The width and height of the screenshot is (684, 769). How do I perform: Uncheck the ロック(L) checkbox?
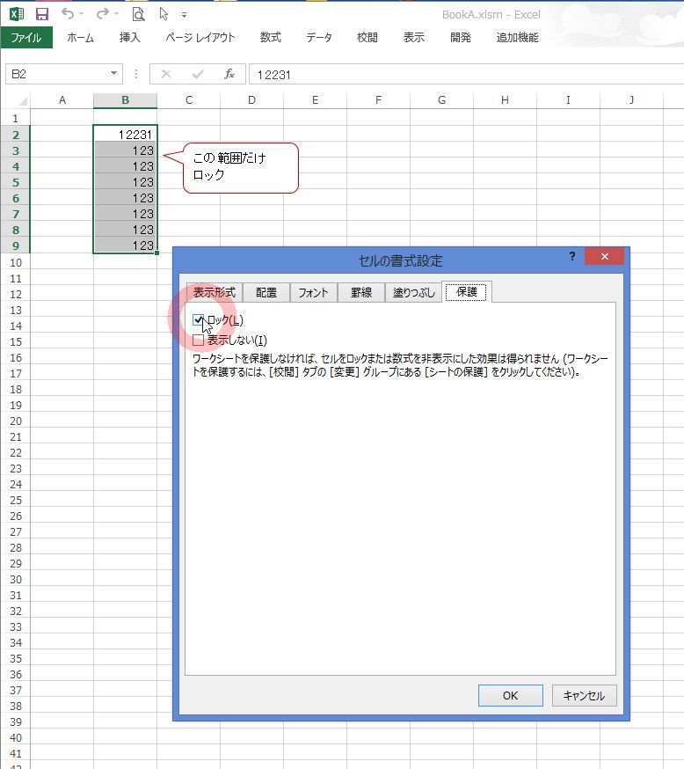tap(199, 321)
